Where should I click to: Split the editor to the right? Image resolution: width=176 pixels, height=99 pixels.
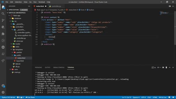pos(170,6)
